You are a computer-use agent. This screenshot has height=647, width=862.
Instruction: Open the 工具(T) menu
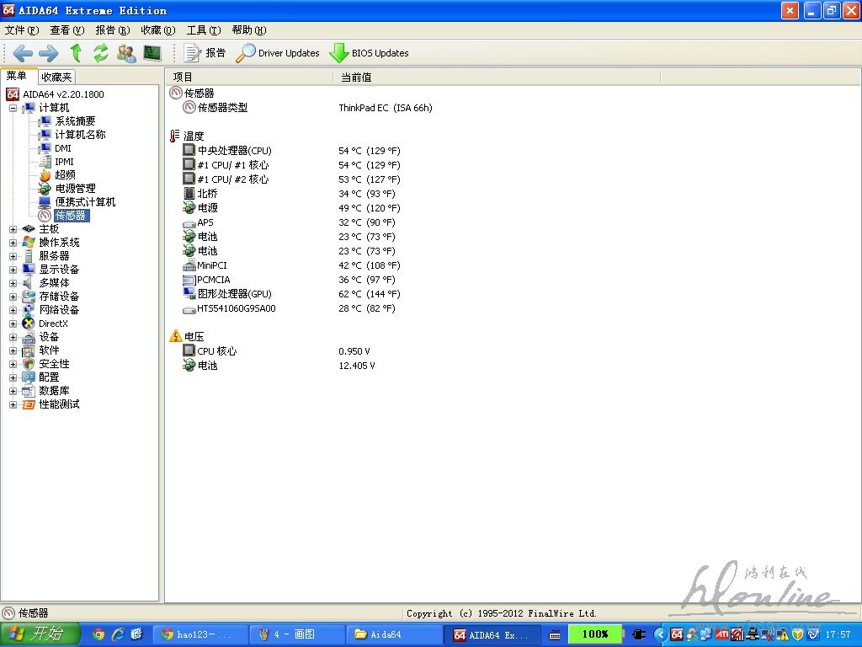coord(204,30)
